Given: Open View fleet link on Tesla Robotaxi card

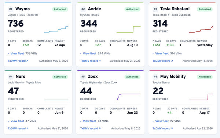Looking at the screenshot, I should click(162, 54).
